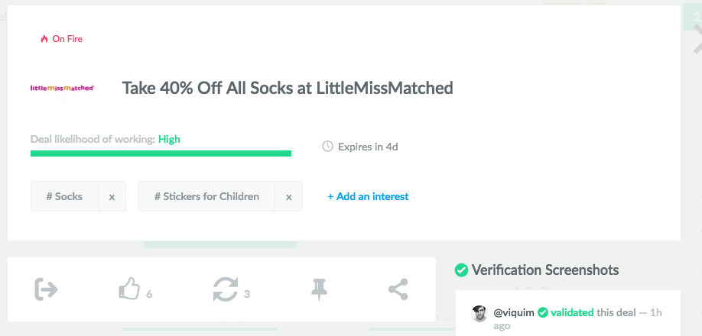Click the Add an interest link
This screenshot has width=702, height=336.
(368, 196)
